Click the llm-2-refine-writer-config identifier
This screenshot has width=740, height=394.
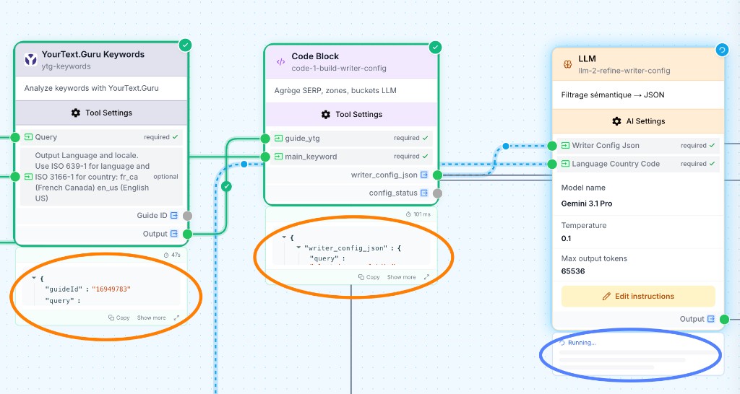[x=624, y=71]
